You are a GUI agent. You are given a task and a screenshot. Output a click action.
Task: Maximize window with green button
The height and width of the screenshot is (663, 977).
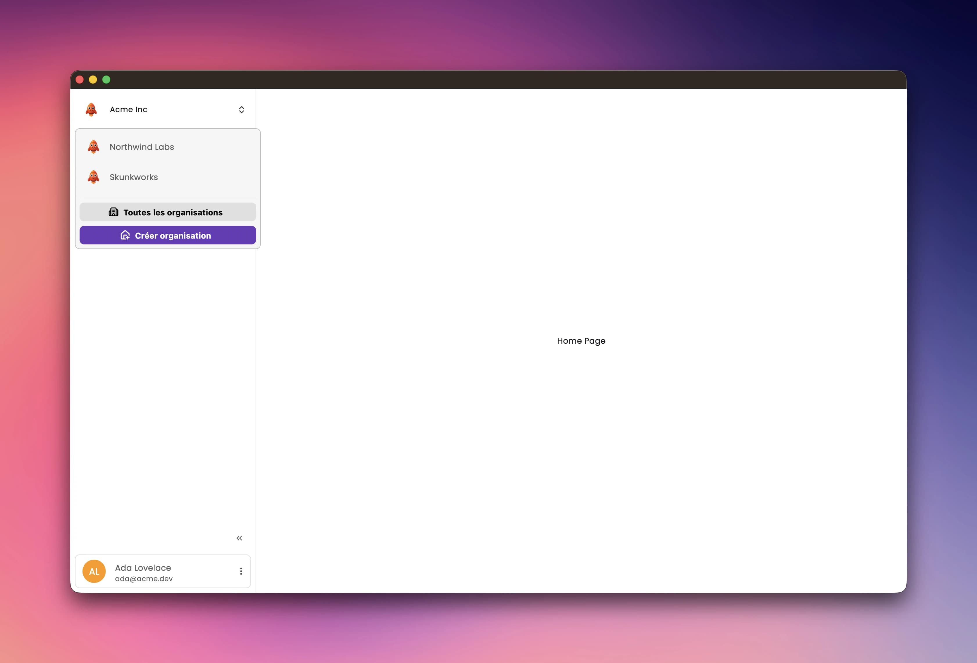(106, 80)
